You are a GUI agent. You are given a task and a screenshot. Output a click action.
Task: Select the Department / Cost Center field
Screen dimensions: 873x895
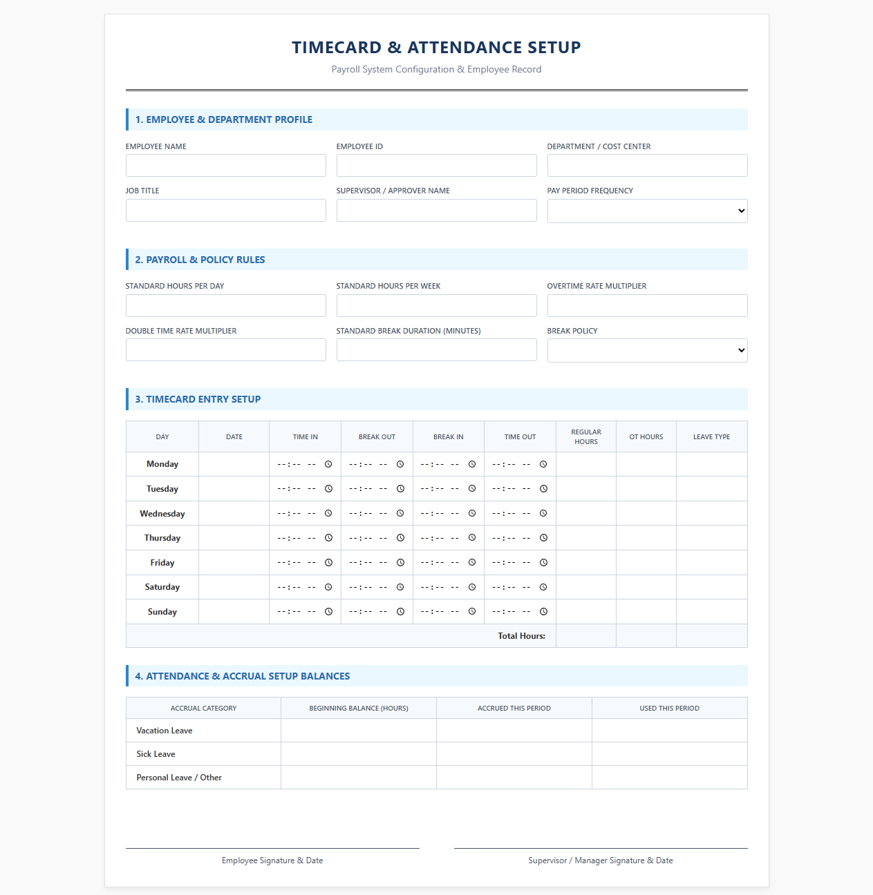pyautogui.click(x=647, y=165)
